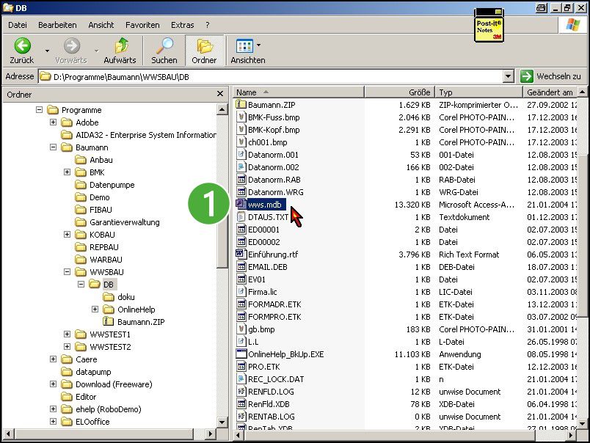This screenshot has height=443, width=590.
Task: Select the Datenpumpe folder in tree
Action: (112, 185)
